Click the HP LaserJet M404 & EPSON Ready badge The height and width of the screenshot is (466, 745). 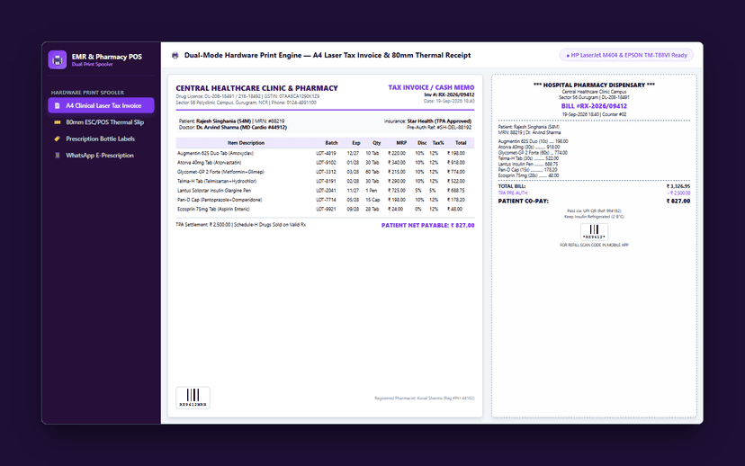[x=626, y=55]
